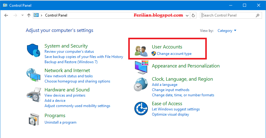Image resolution: width=266 pixels, height=138 pixels.
Task: Click the System and Security shield icon
Action: click(34, 51)
